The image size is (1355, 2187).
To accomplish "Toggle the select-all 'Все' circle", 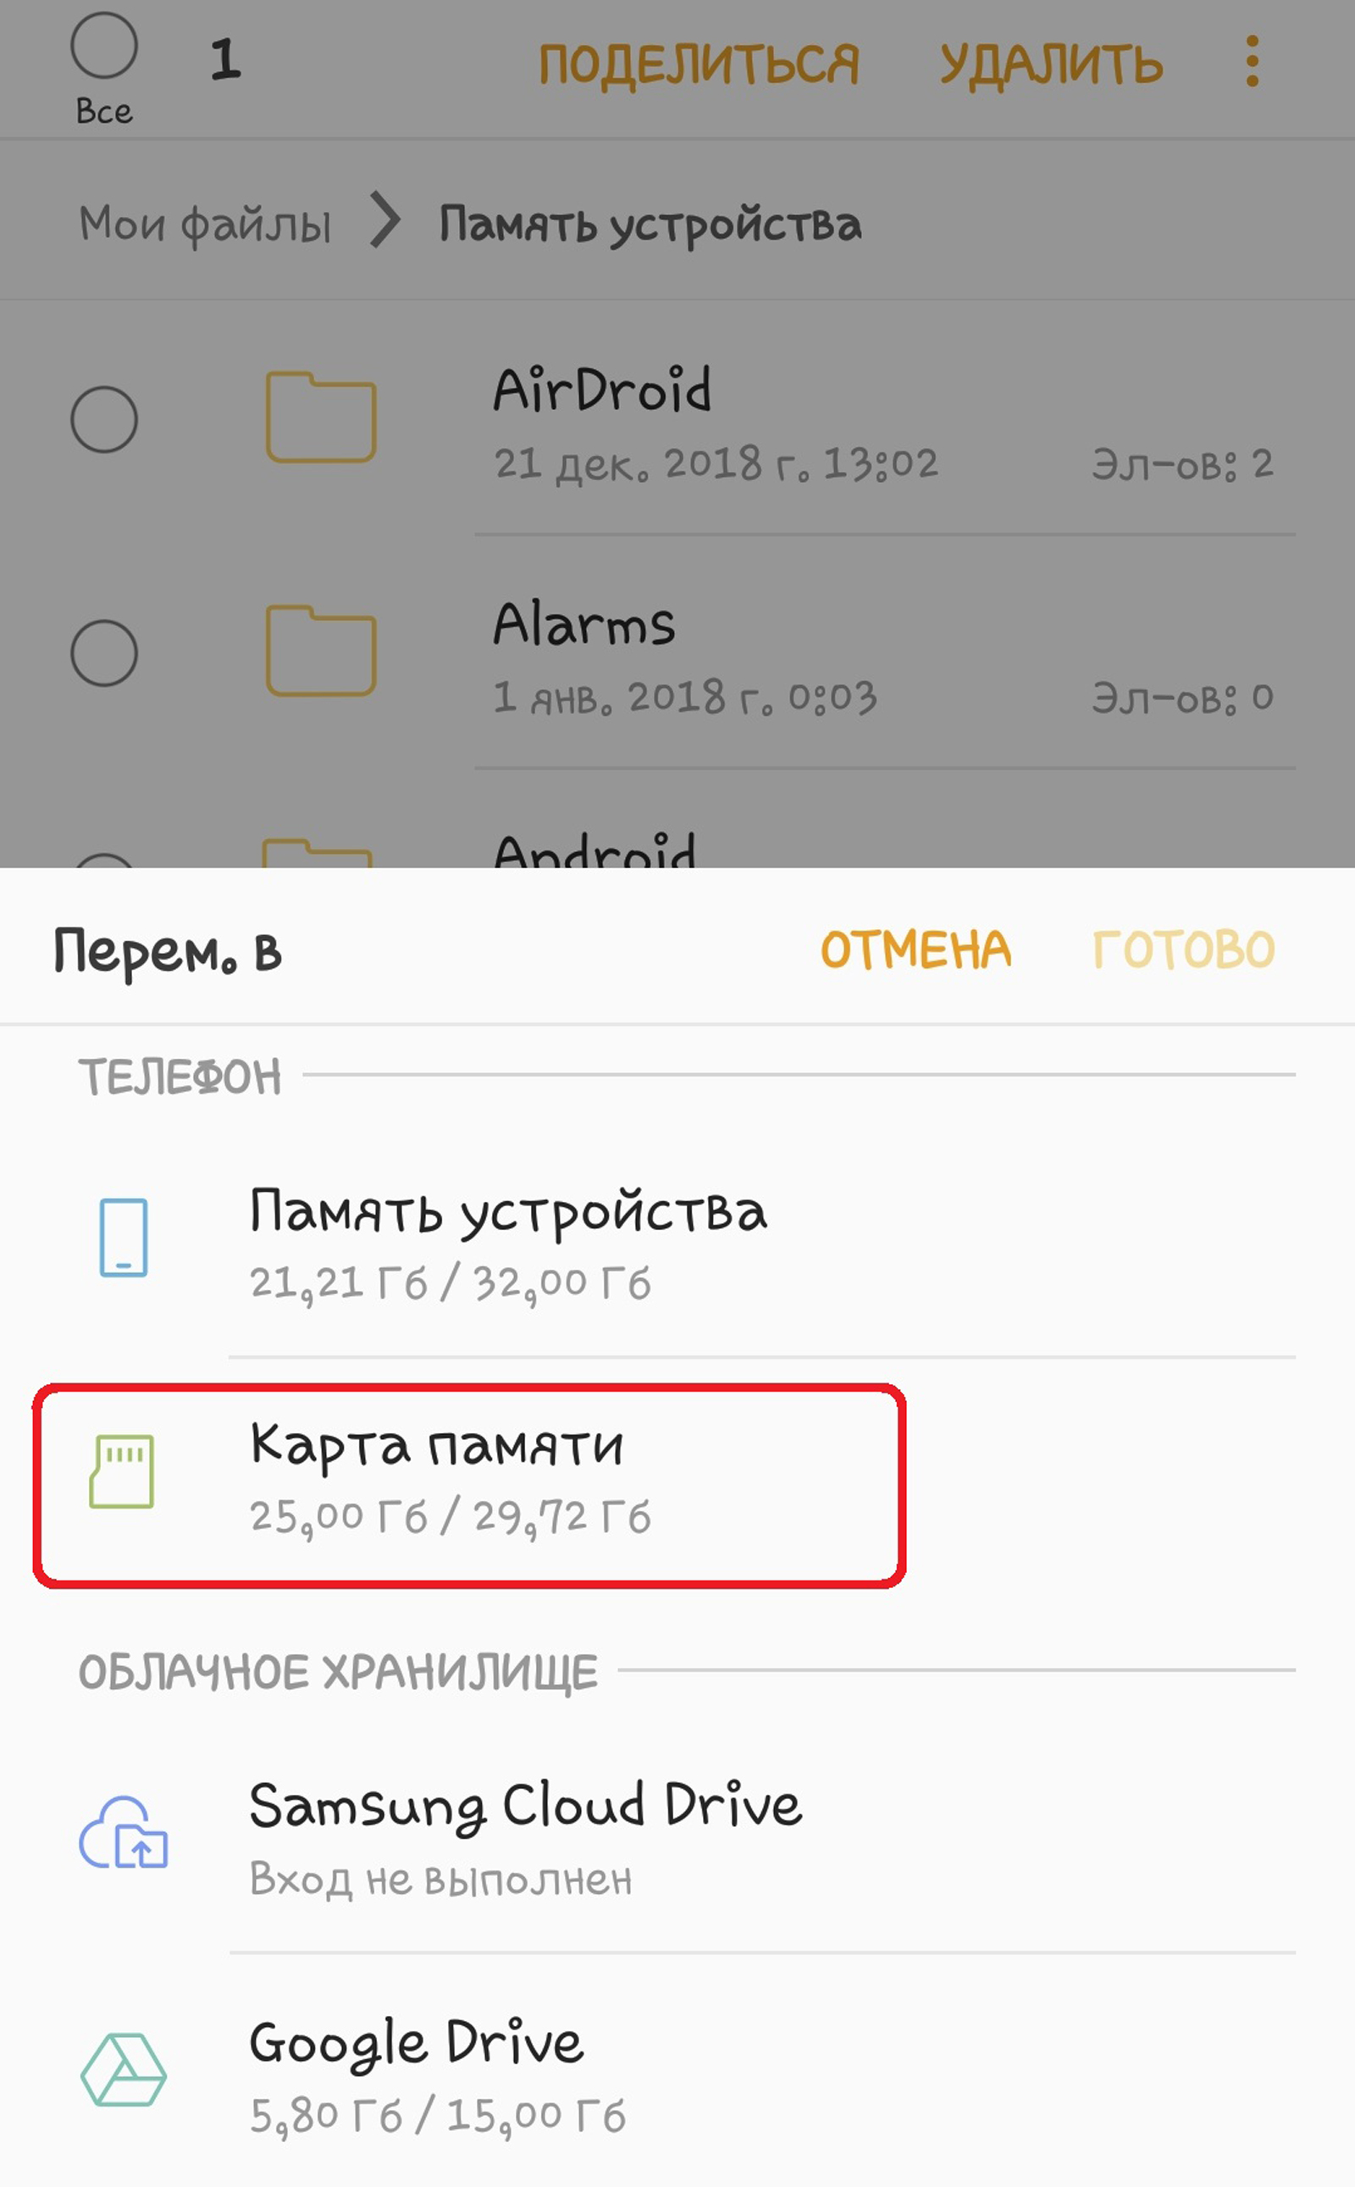I will pyautogui.click(x=104, y=45).
